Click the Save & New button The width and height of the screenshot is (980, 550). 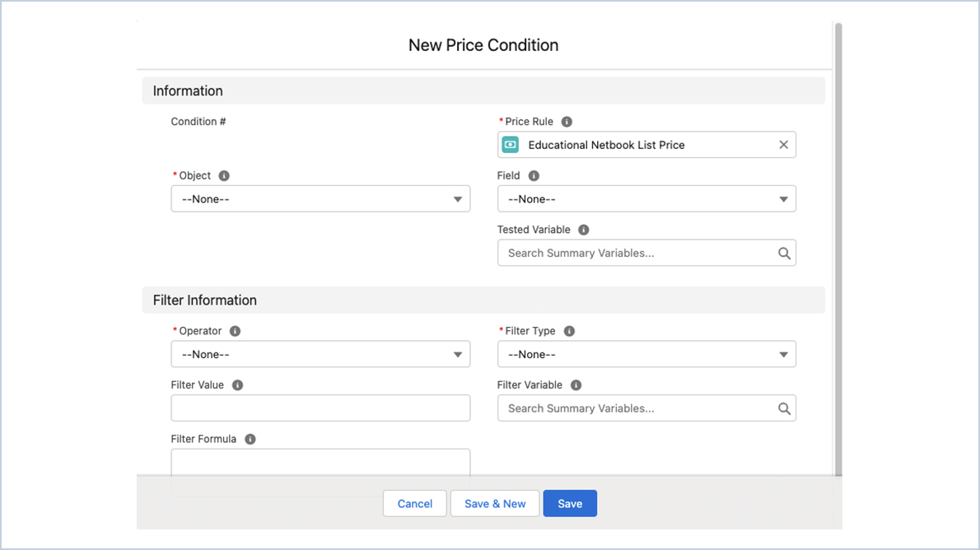point(494,503)
